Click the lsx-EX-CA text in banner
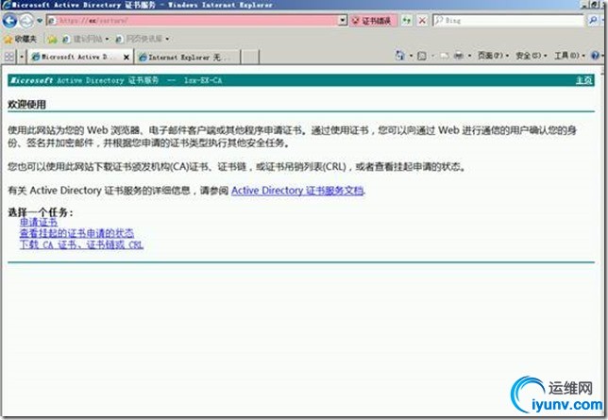Image resolution: width=608 pixels, height=420 pixels. click(203, 80)
